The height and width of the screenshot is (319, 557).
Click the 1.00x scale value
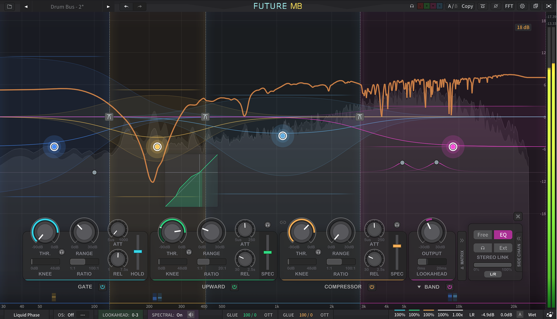click(x=458, y=315)
